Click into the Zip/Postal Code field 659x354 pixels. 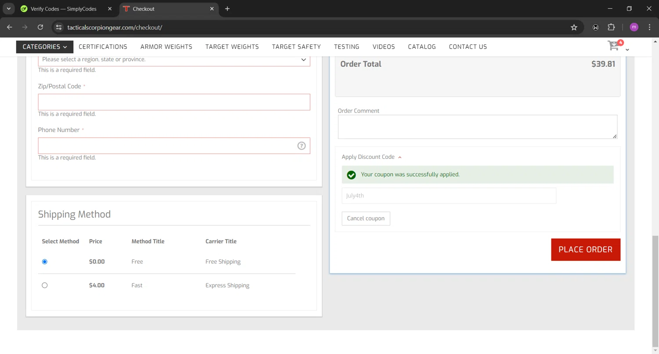[174, 102]
